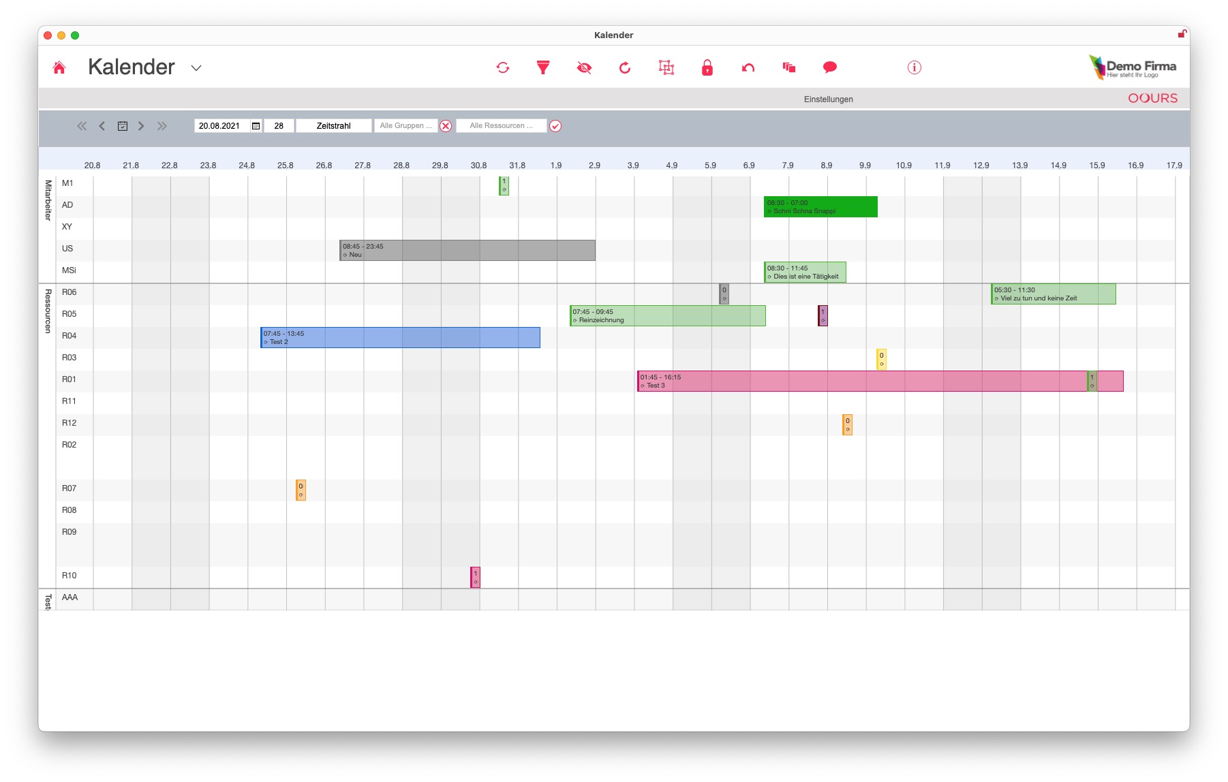Image resolution: width=1228 pixels, height=782 pixels.
Task: Select the M1 employee row label
Action: tap(67, 183)
